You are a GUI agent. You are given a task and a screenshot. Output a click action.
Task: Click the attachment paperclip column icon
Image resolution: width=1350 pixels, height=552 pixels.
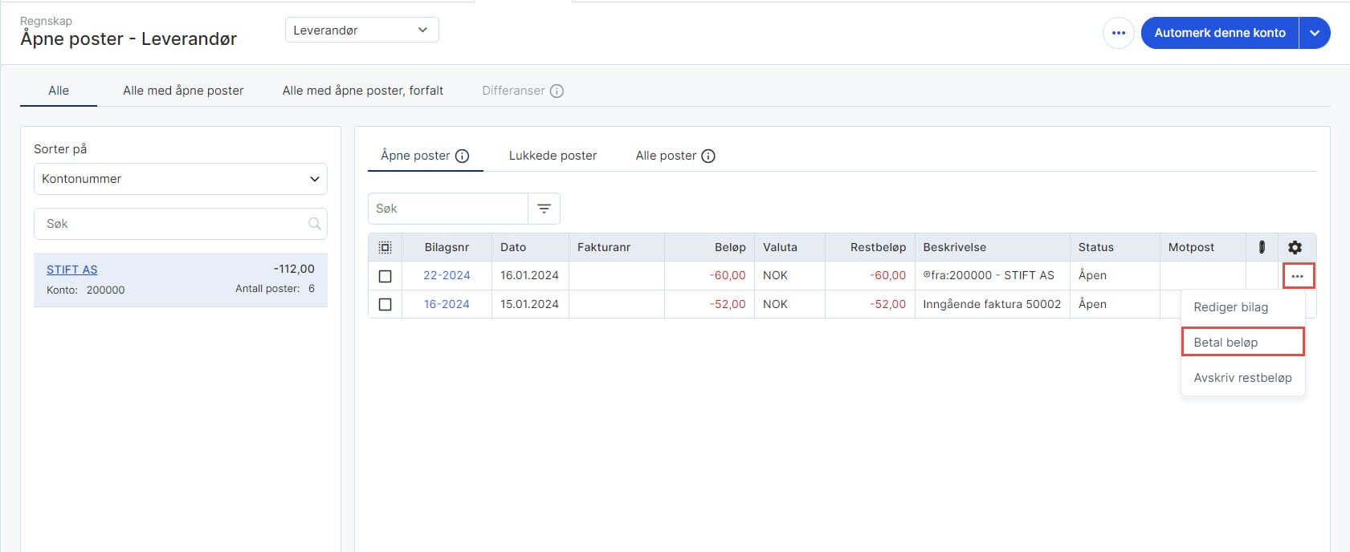(1262, 247)
